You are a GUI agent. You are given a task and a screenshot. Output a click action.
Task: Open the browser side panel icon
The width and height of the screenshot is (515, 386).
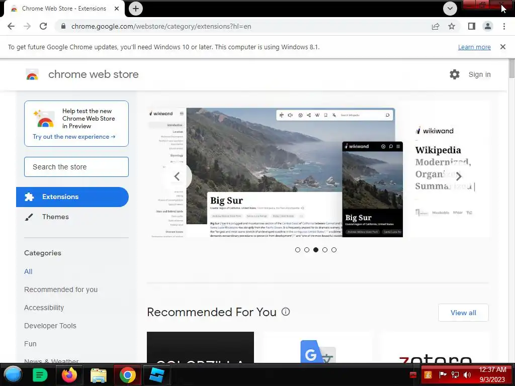[x=472, y=26]
